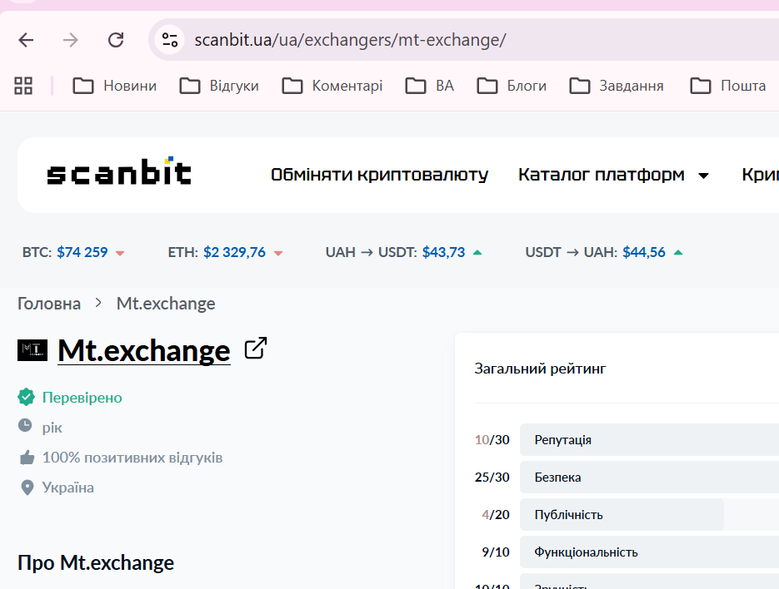Expand the Каталог платформ dropdown
Screen dimensions: 779x589
[613, 175]
